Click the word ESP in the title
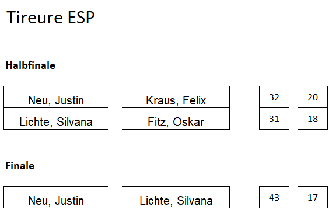 point(81,17)
